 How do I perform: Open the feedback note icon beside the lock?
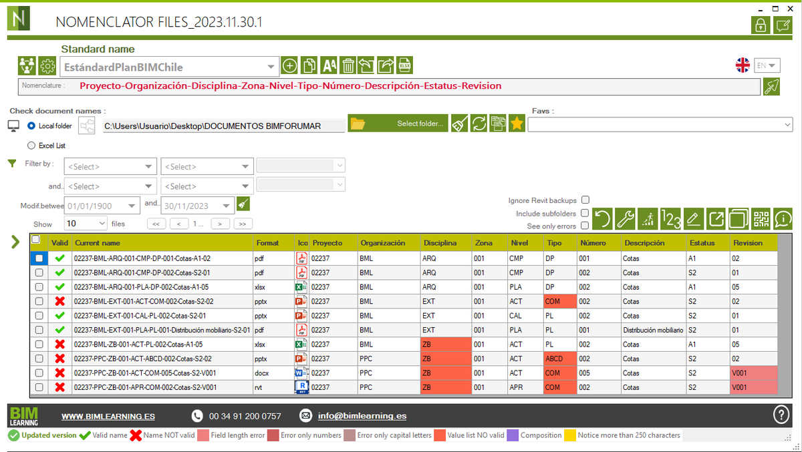coord(783,25)
